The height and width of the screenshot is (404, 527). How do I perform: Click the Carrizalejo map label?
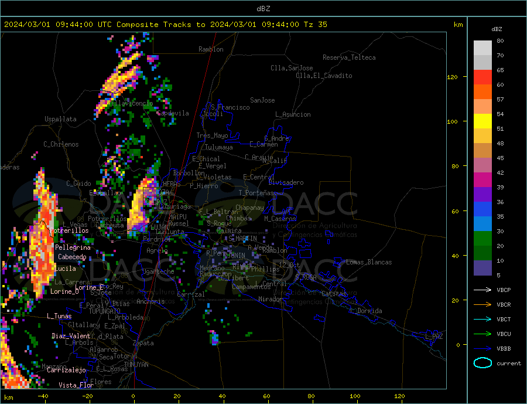point(66,370)
